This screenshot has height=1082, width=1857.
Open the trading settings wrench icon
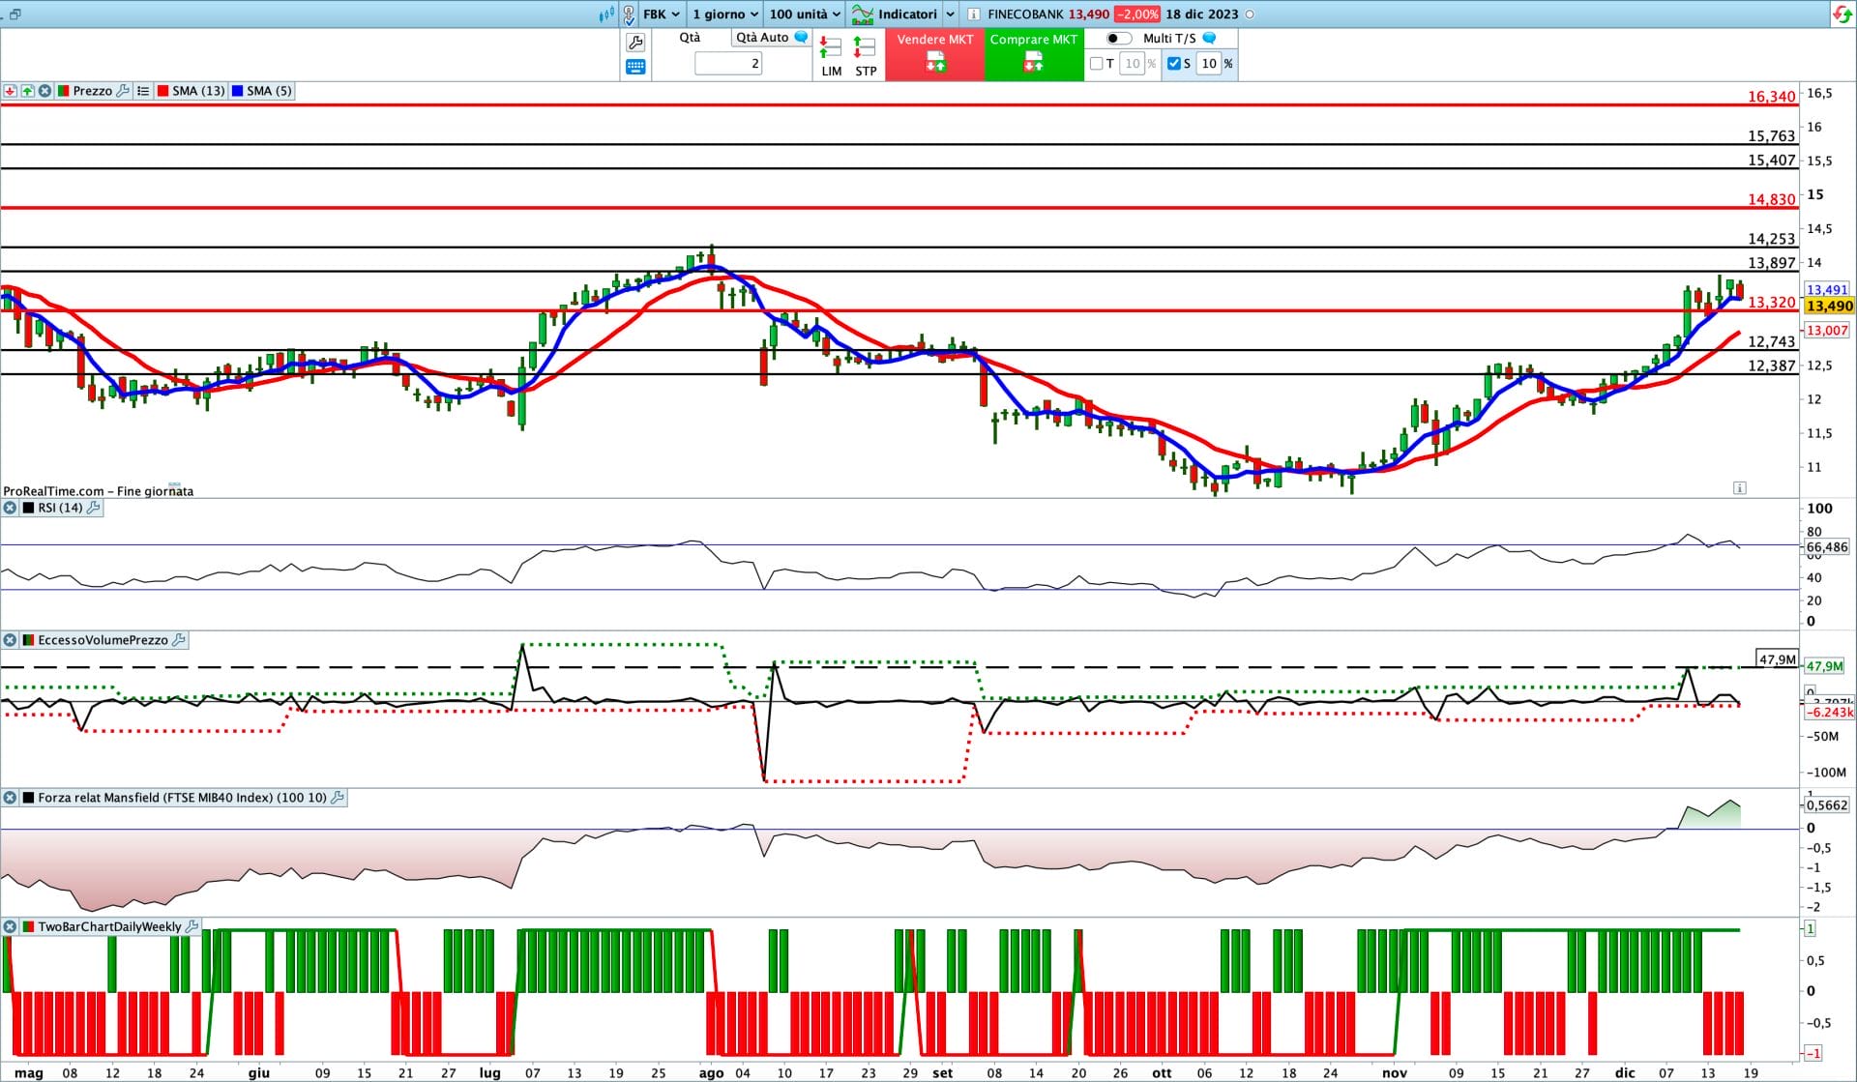635,43
